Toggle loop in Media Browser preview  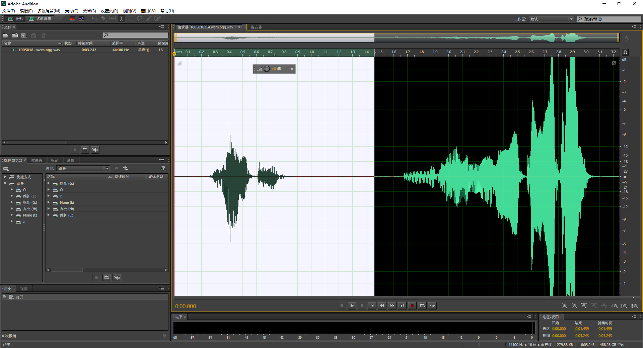point(107,277)
